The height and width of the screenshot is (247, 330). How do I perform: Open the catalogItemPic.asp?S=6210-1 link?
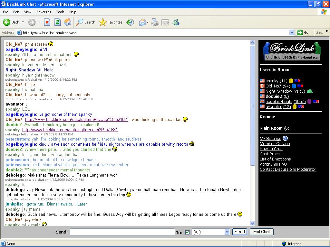(77, 120)
